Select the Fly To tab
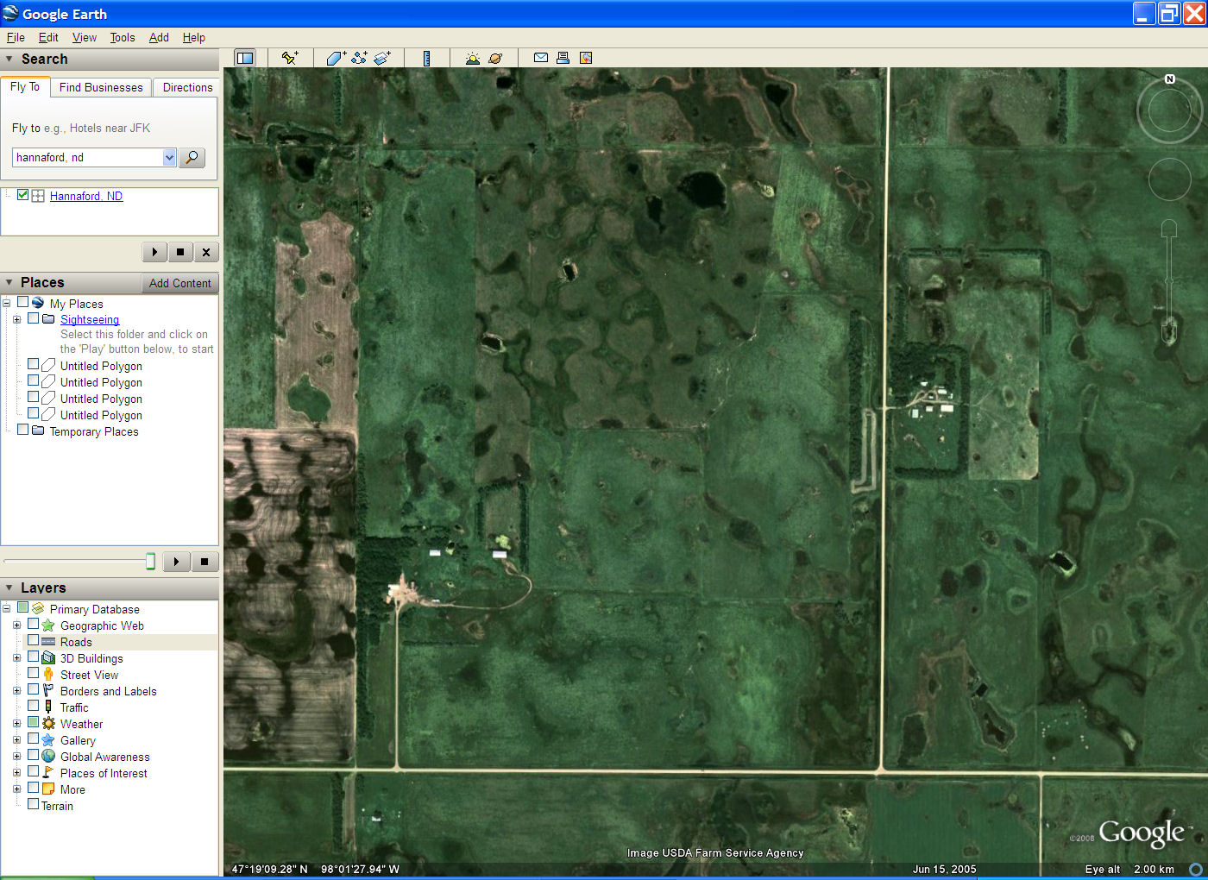 (x=25, y=86)
